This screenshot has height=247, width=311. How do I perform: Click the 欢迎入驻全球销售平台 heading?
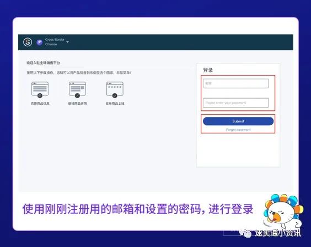[x=43, y=63]
